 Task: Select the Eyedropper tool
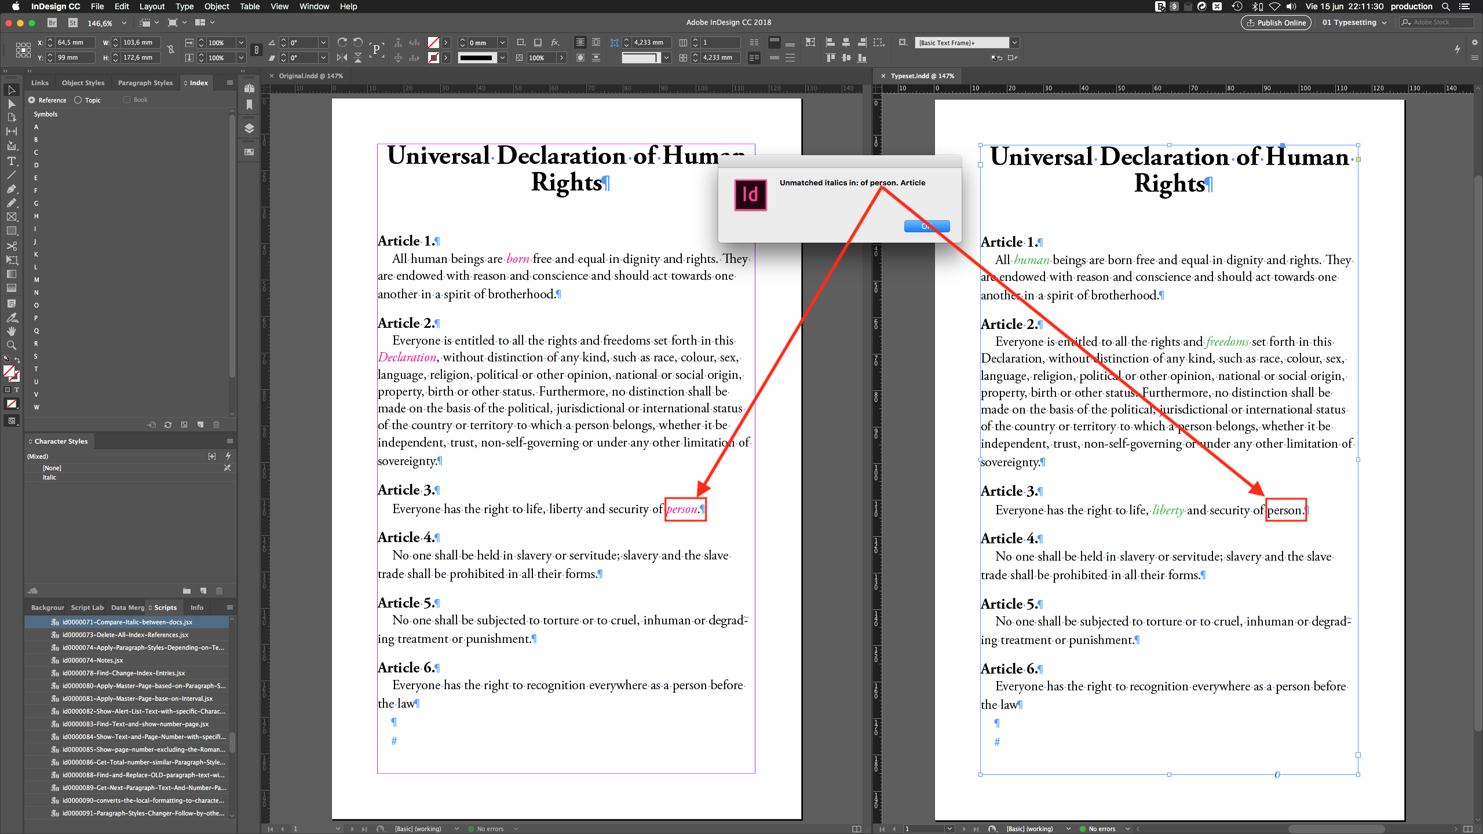tap(11, 317)
